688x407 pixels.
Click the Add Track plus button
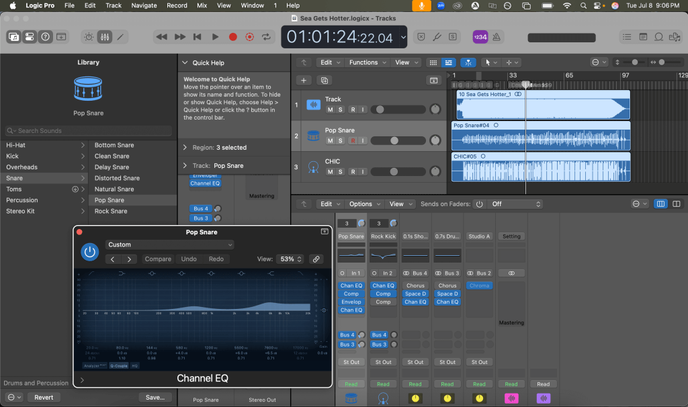(x=304, y=81)
